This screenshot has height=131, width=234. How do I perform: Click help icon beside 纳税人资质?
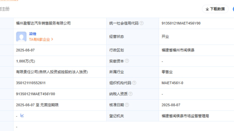pos(131,94)
